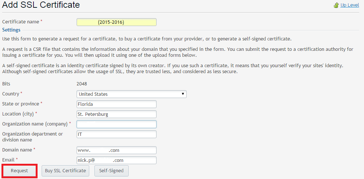This screenshot has height=179, width=364.
Task: Click the Settings section heading
Action: pos(11,30)
